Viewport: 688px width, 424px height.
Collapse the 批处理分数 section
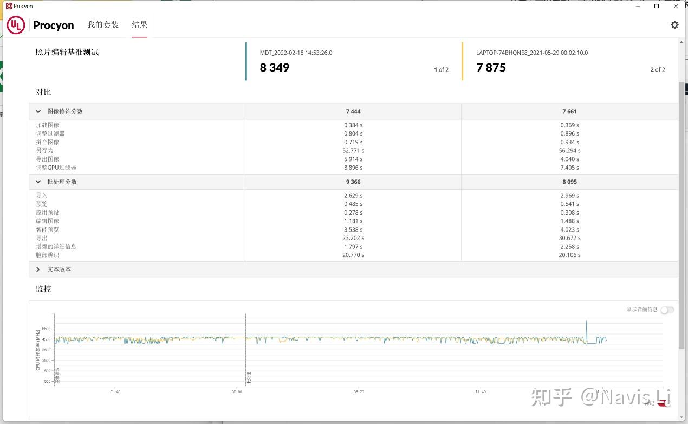[x=38, y=182]
